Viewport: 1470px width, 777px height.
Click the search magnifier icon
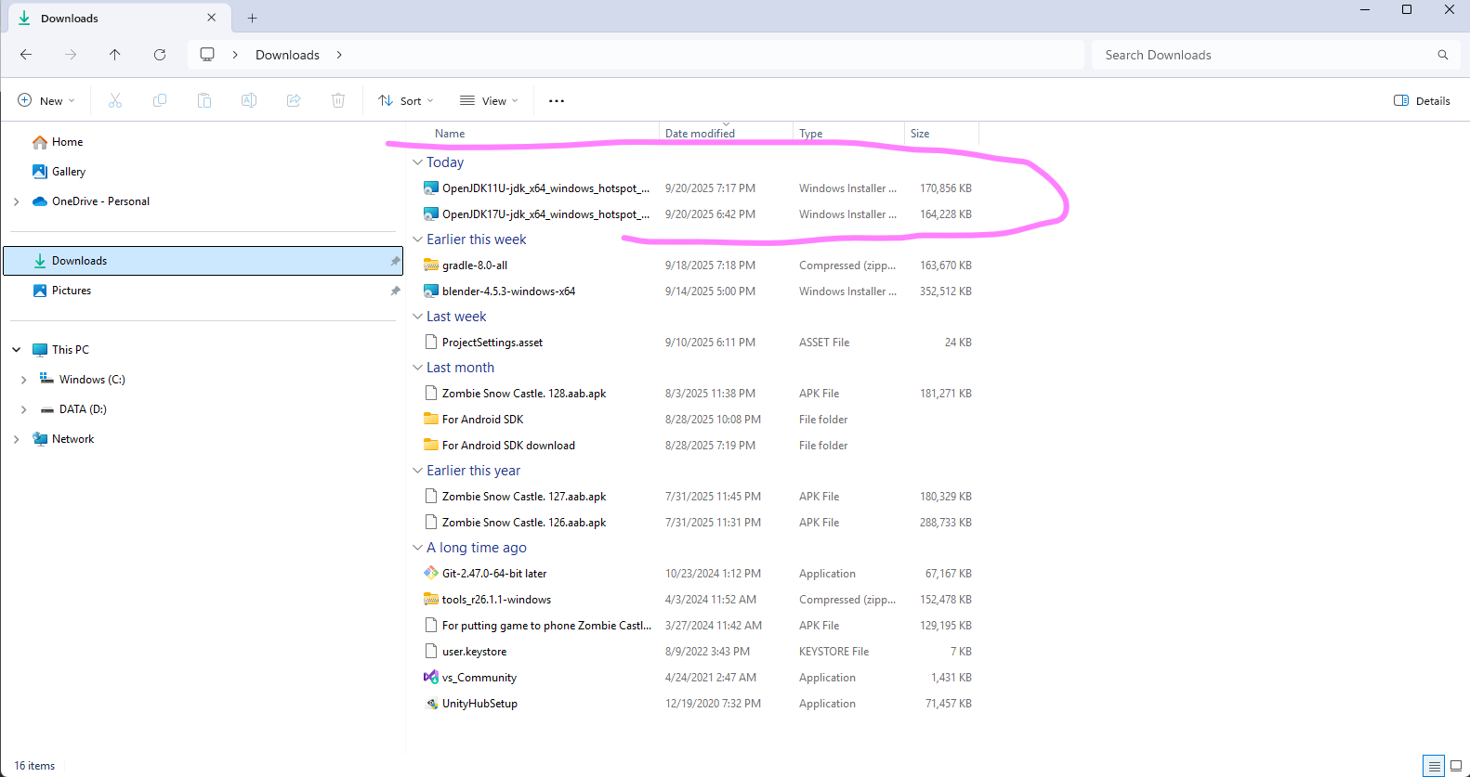pos(1443,55)
